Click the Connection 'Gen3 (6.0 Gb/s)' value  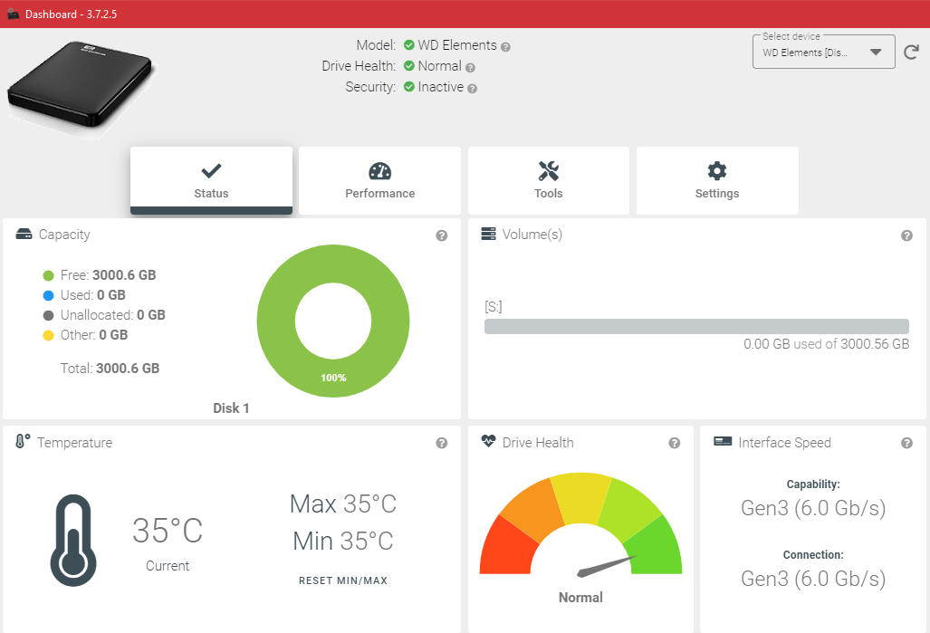(813, 579)
